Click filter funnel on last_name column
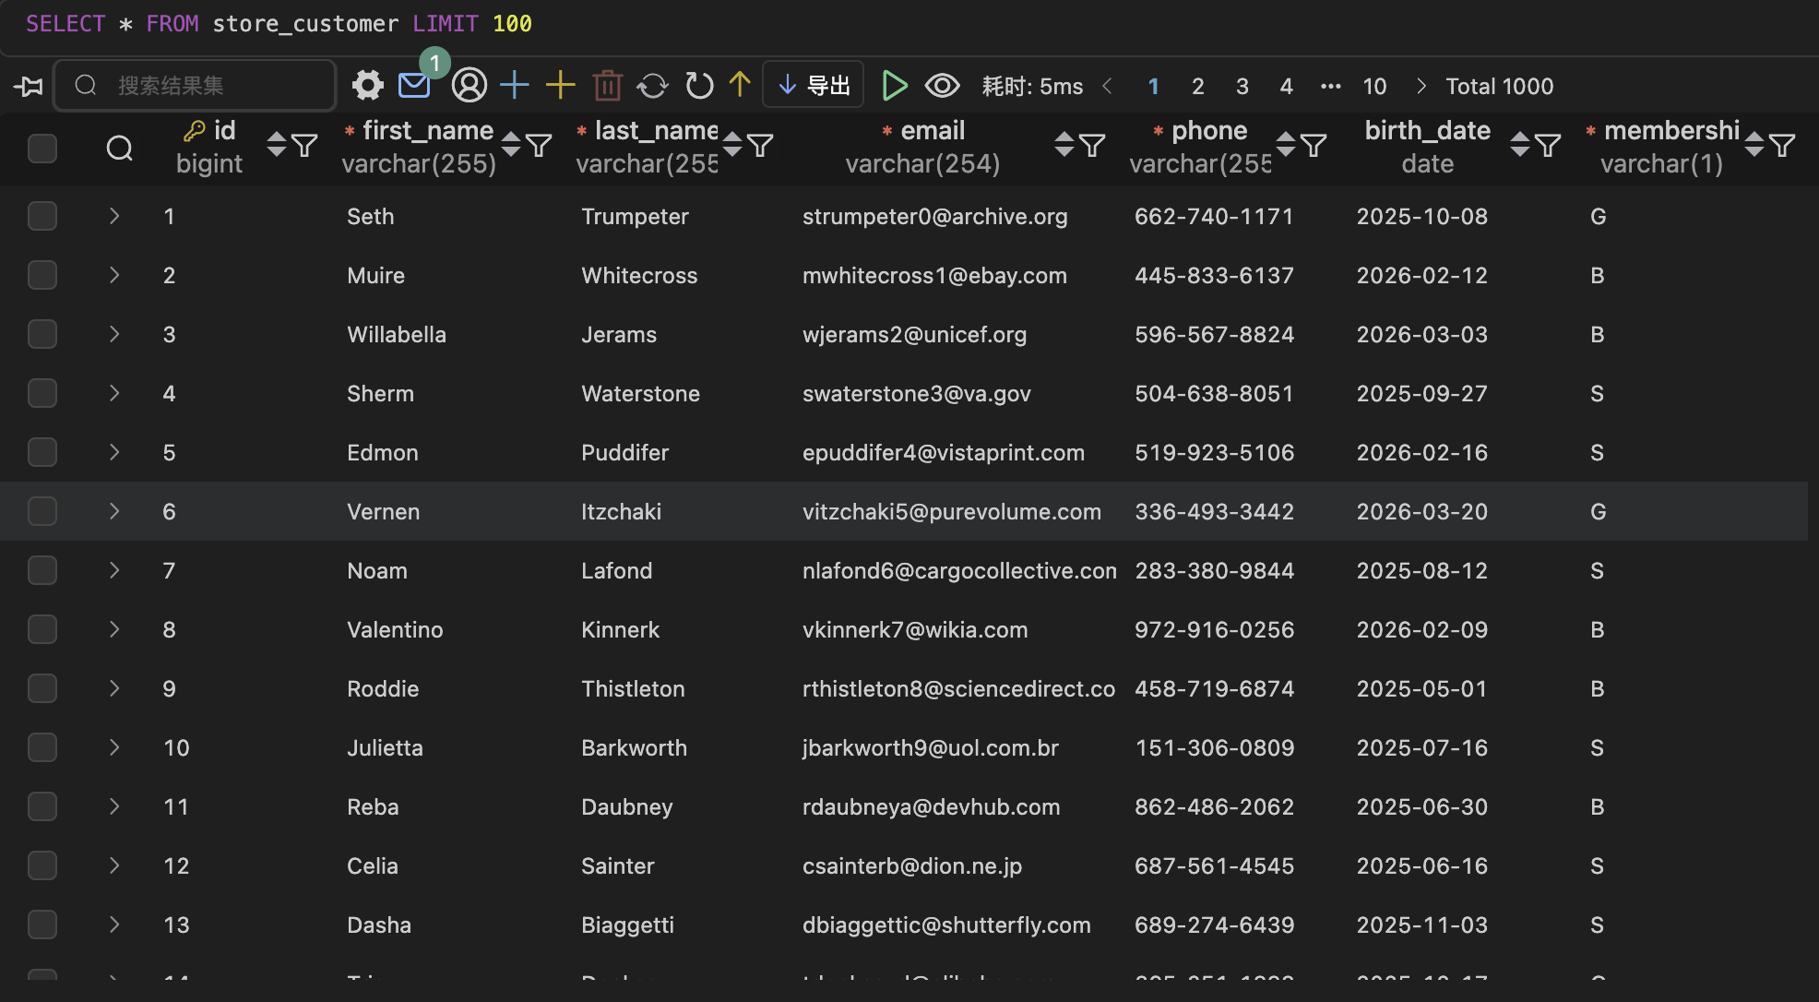 (x=760, y=145)
